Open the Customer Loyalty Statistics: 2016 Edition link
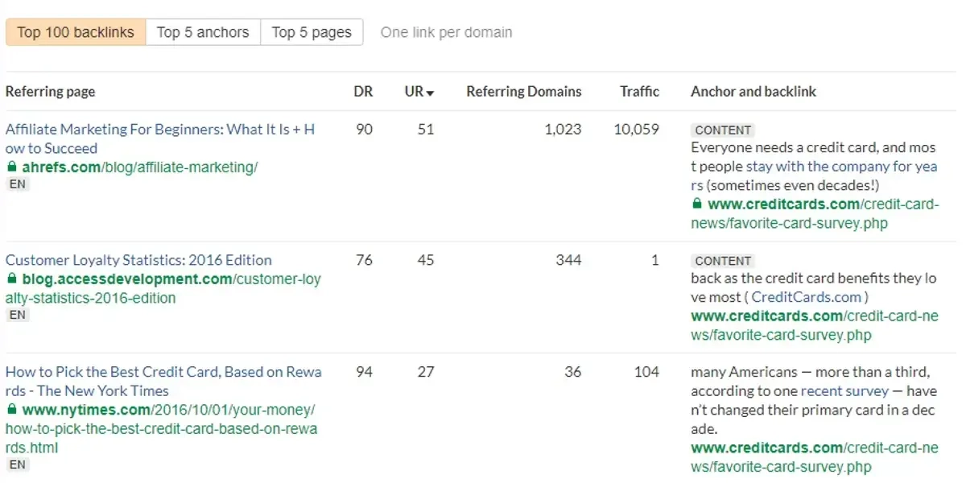 (138, 260)
